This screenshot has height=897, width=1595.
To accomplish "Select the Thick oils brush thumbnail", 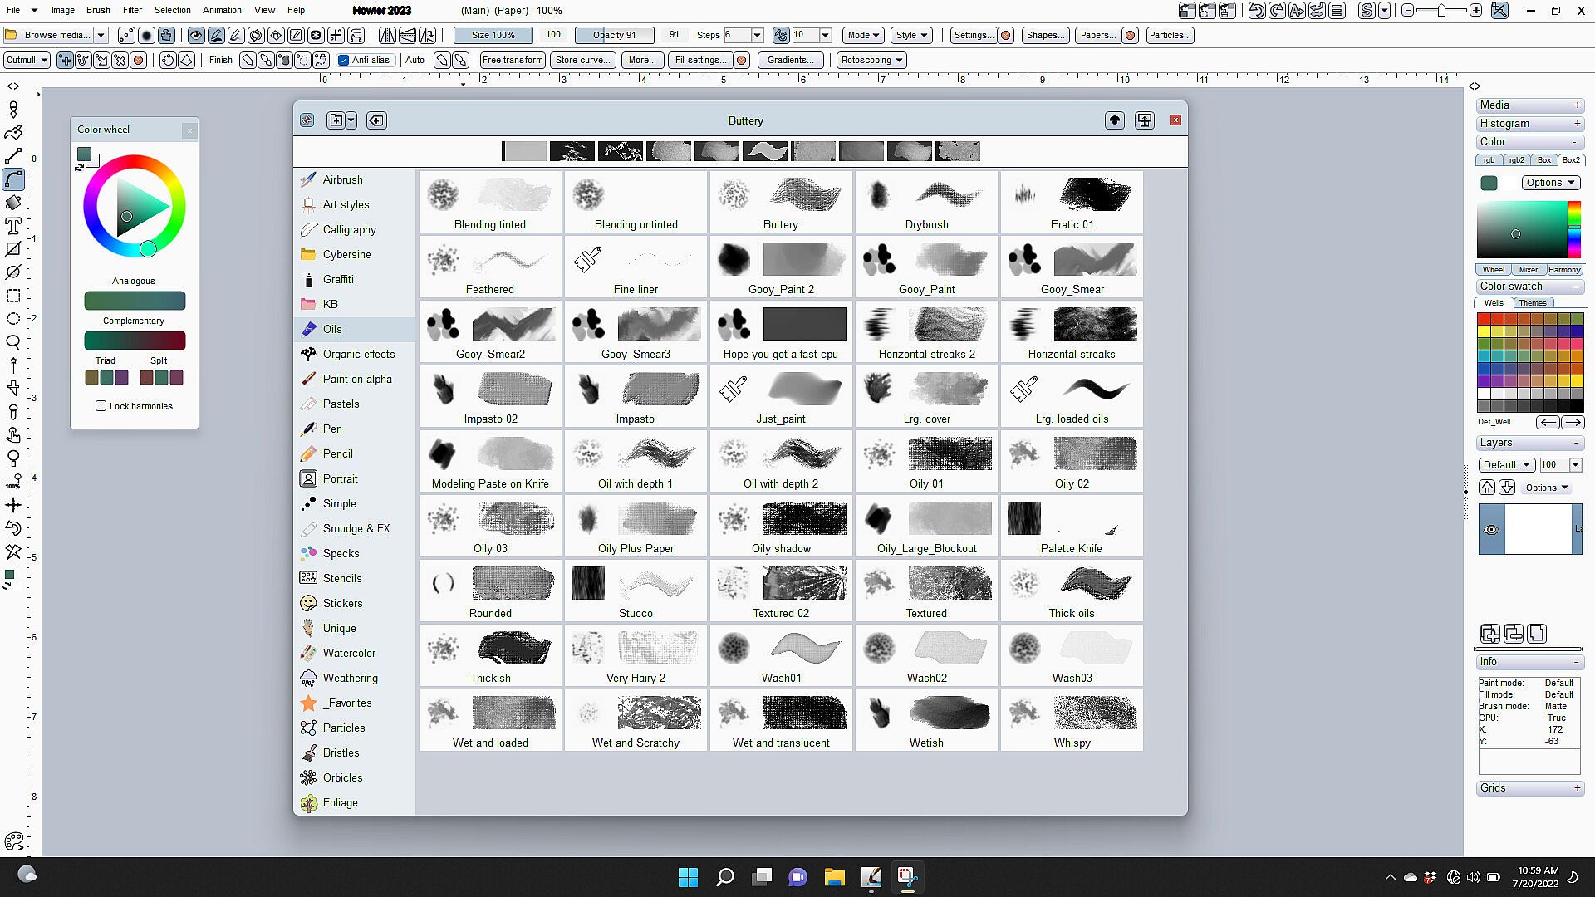I will pos(1072,591).
